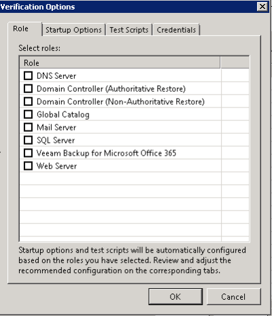
Task: Select the Web Server row text
Action: (x=56, y=166)
